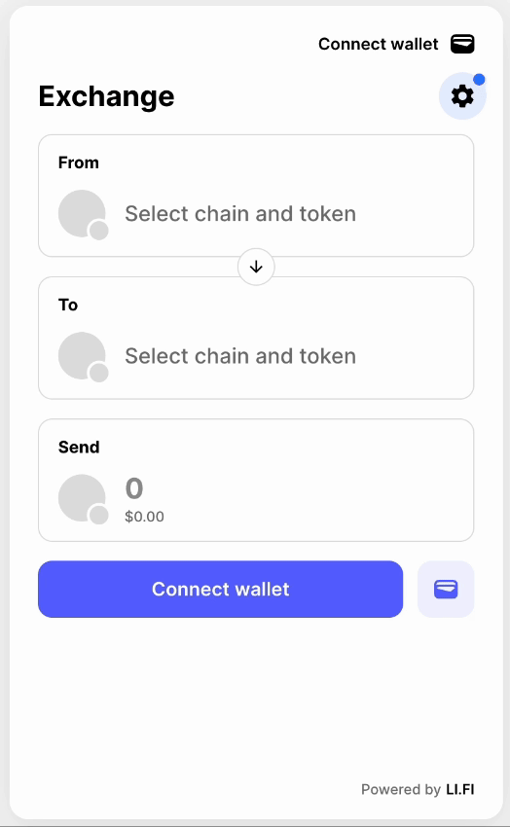Click the $0.00 value under the amount
Viewport: 510px width, 827px height.
[x=144, y=517]
